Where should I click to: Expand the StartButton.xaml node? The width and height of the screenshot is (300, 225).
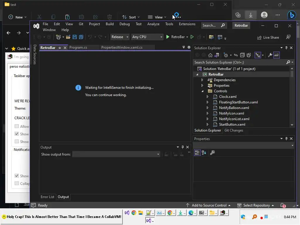click(208, 125)
